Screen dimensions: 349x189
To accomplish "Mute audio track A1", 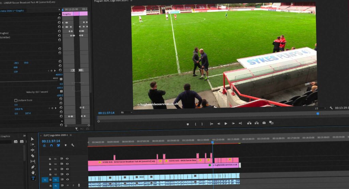I will tap(67, 185).
